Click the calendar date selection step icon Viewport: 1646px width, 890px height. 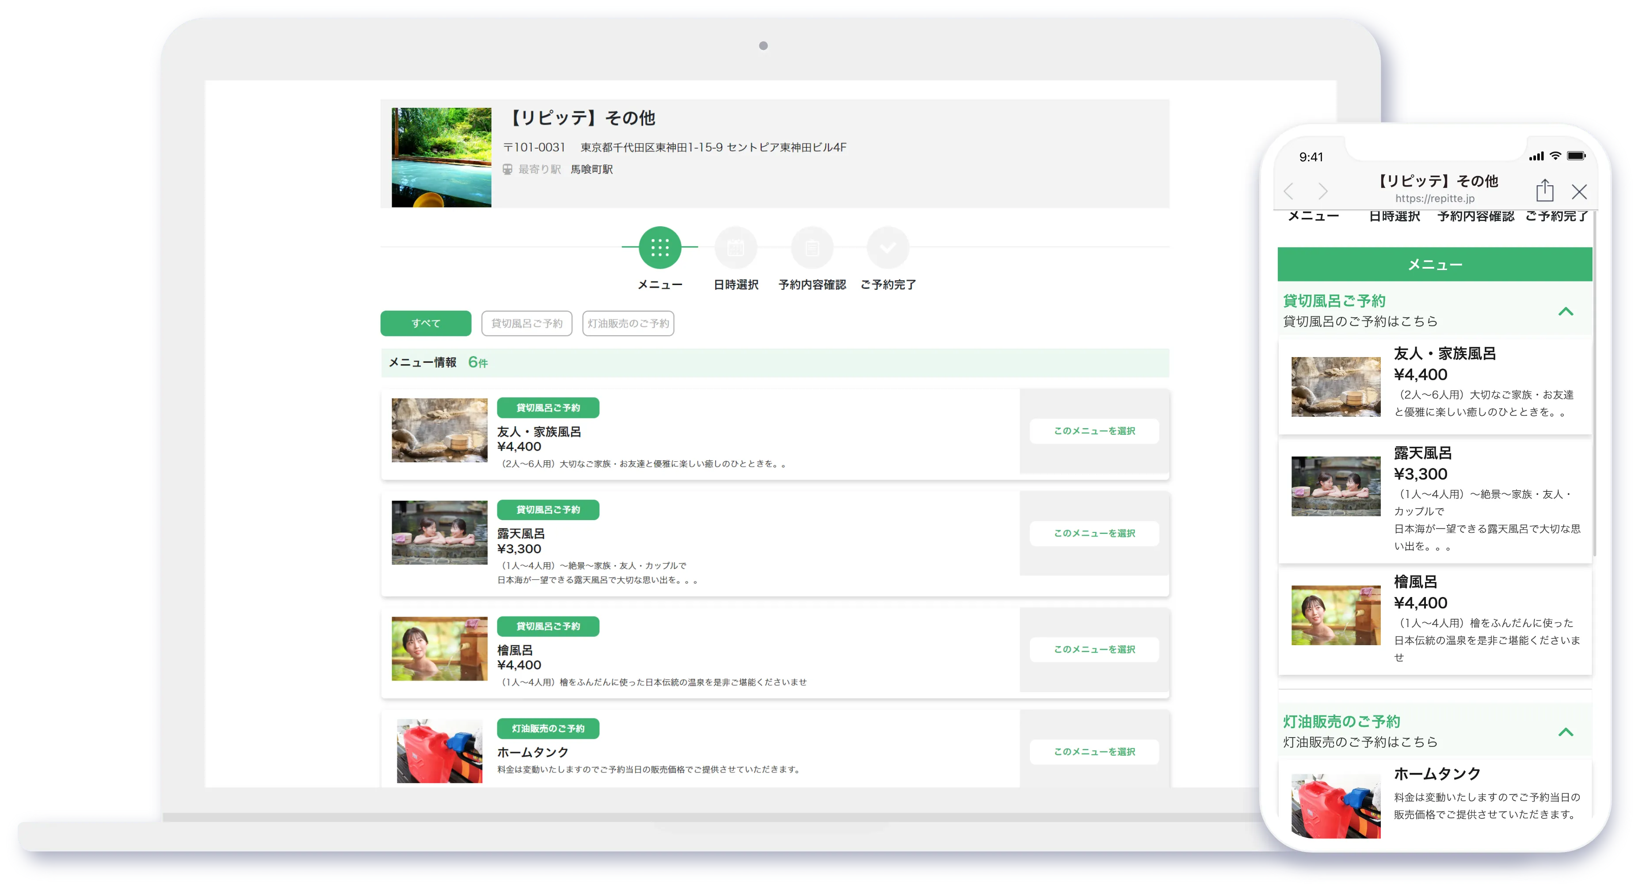[735, 247]
